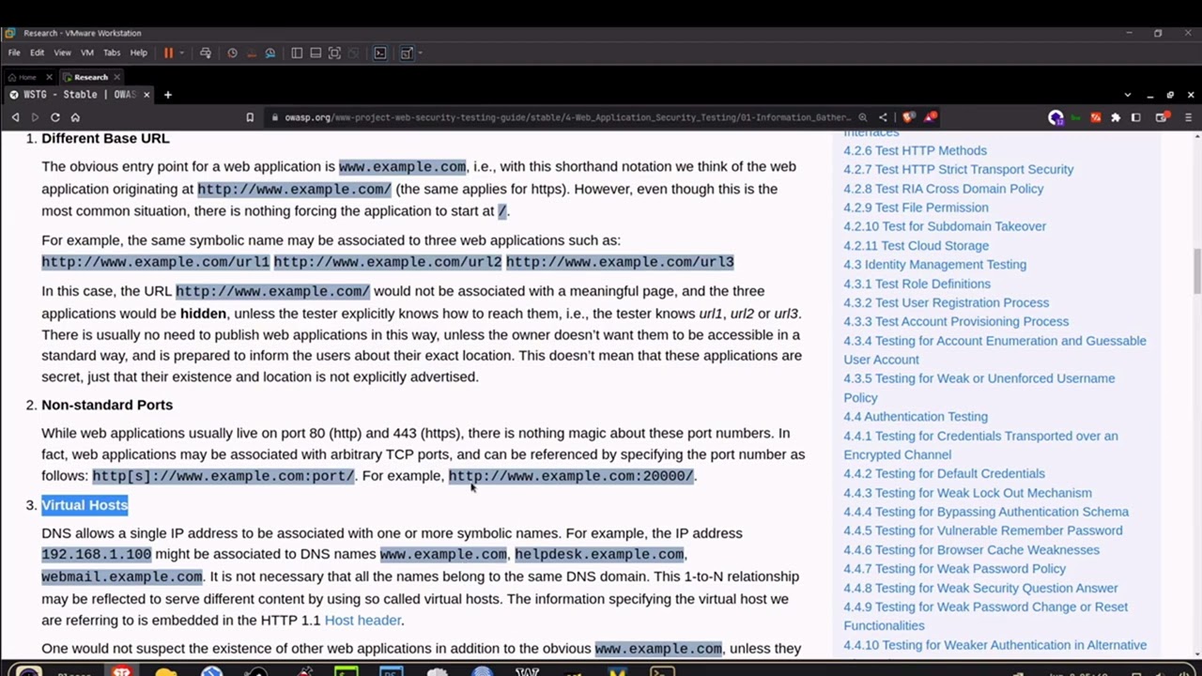The width and height of the screenshot is (1202, 676).
Task: Click the stretch guest display icon
Action: (407, 53)
